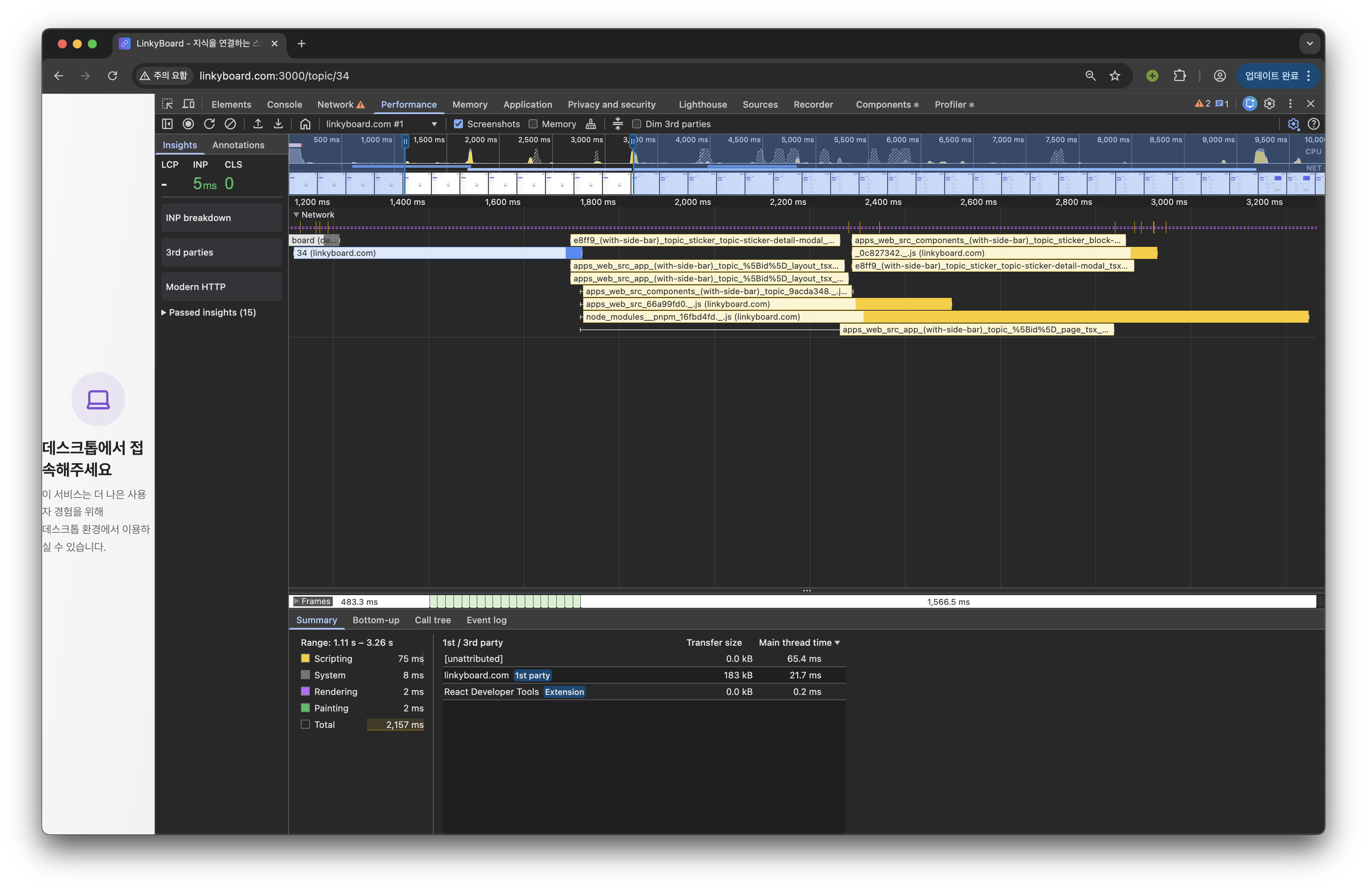Click the upload trace profile icon
The height and width of the screenshot is (890, 1367).
(258, 123)
